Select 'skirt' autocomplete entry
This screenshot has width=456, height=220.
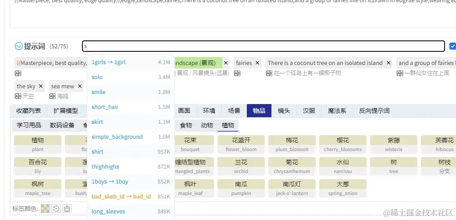(131, 122)
